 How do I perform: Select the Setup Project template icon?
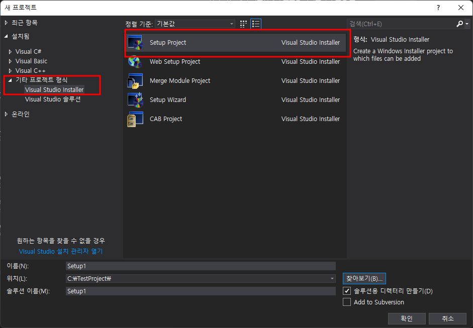(x=135, y=43)
